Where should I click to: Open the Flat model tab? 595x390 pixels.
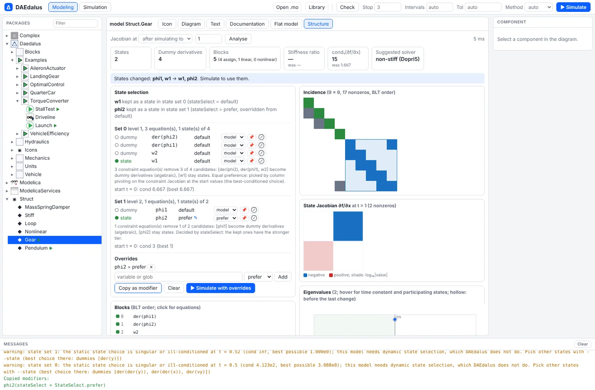click(286, 24)
